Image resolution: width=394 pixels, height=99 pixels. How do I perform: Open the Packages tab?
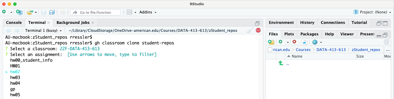point(309,34)
